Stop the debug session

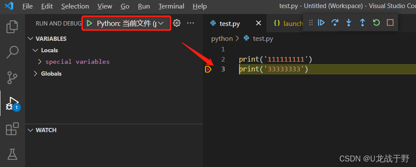pyautogui.click(x=390, y=23)
